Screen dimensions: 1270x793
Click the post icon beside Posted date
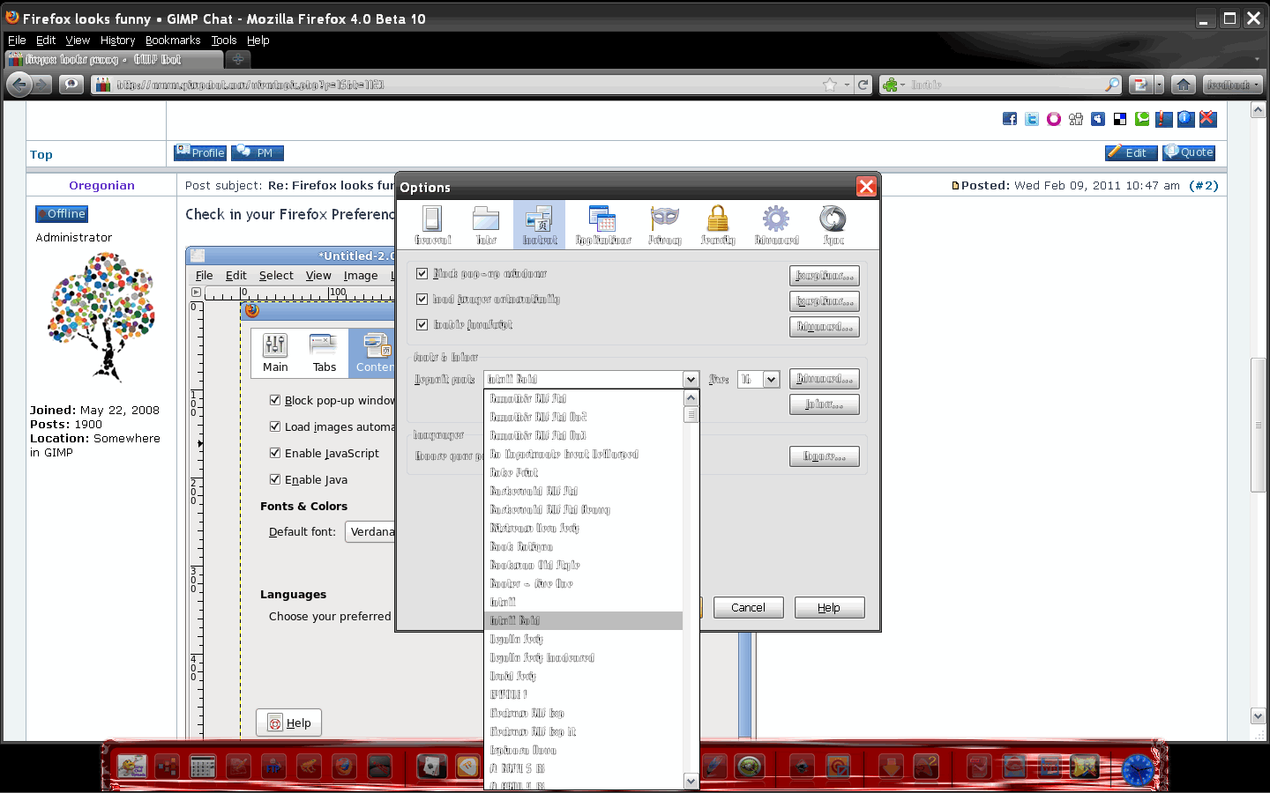[955, 186]
